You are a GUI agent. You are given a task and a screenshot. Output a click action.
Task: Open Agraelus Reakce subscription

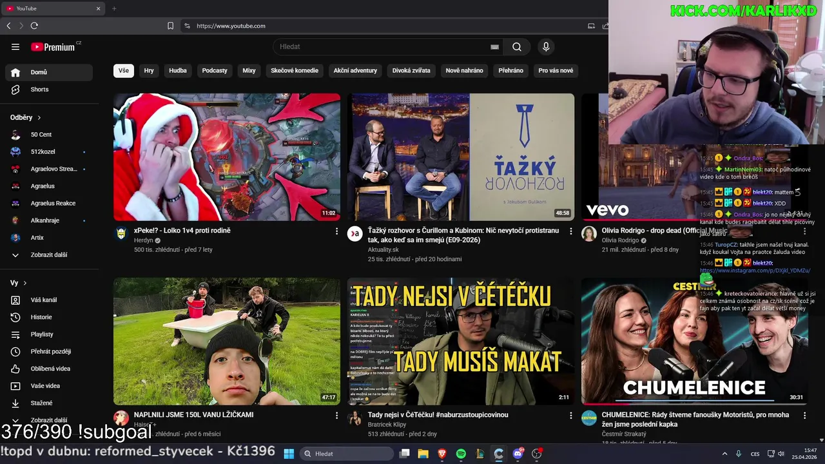pyautogui.click(x=49, y=203)
